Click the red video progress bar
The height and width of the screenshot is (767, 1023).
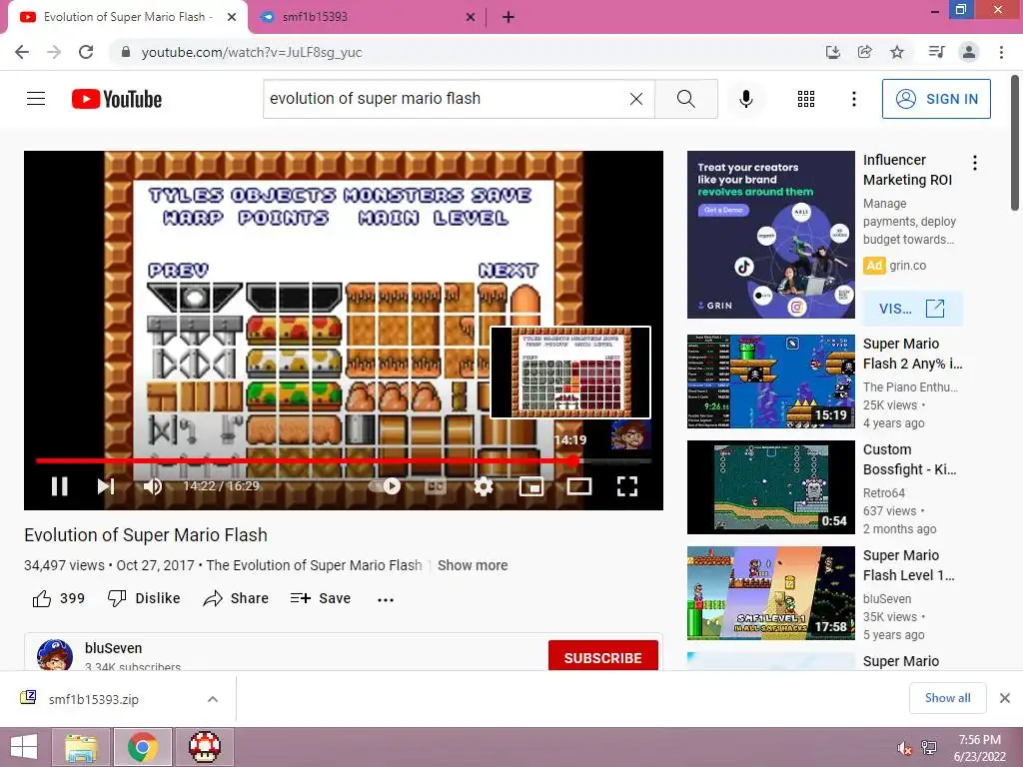304,461
